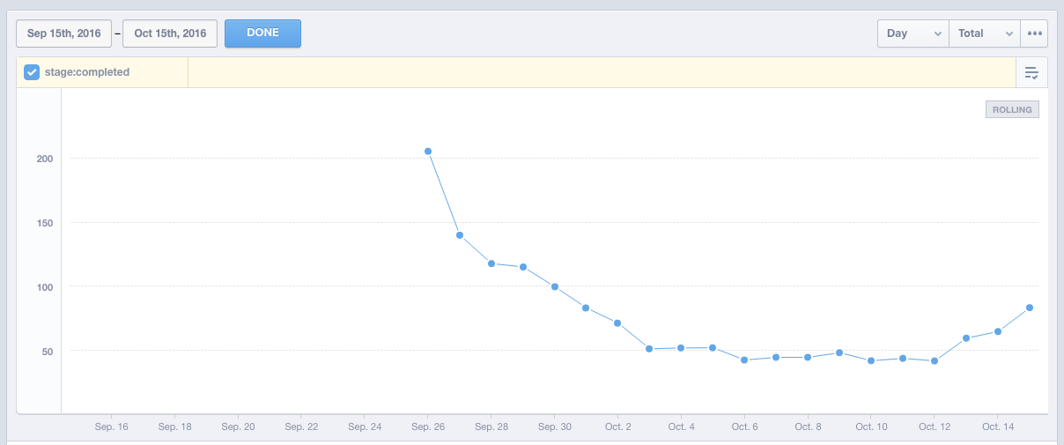Click the Sep. 16 axis label
The height and width of the screenshot is (445, 1064).
coord(111,426)
